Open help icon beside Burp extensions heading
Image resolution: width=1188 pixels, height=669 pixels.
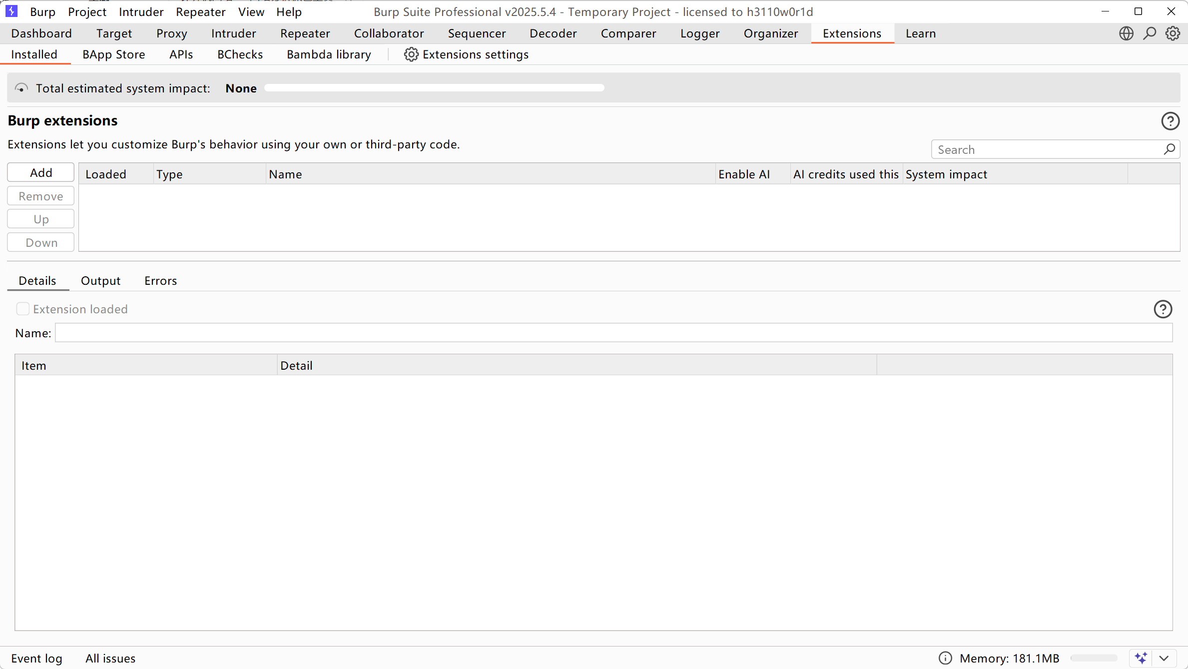[1170, 121]
